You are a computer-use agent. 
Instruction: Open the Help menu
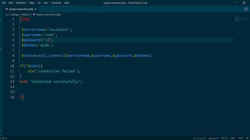(x=66, y=3)
